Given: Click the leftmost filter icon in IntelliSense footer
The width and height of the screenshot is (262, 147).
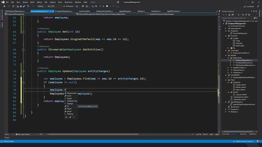Looking at the screenshot, I should tap(66, 117).
